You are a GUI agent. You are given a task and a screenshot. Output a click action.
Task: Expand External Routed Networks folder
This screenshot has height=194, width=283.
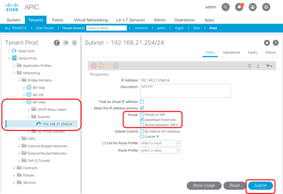[19, 153]
